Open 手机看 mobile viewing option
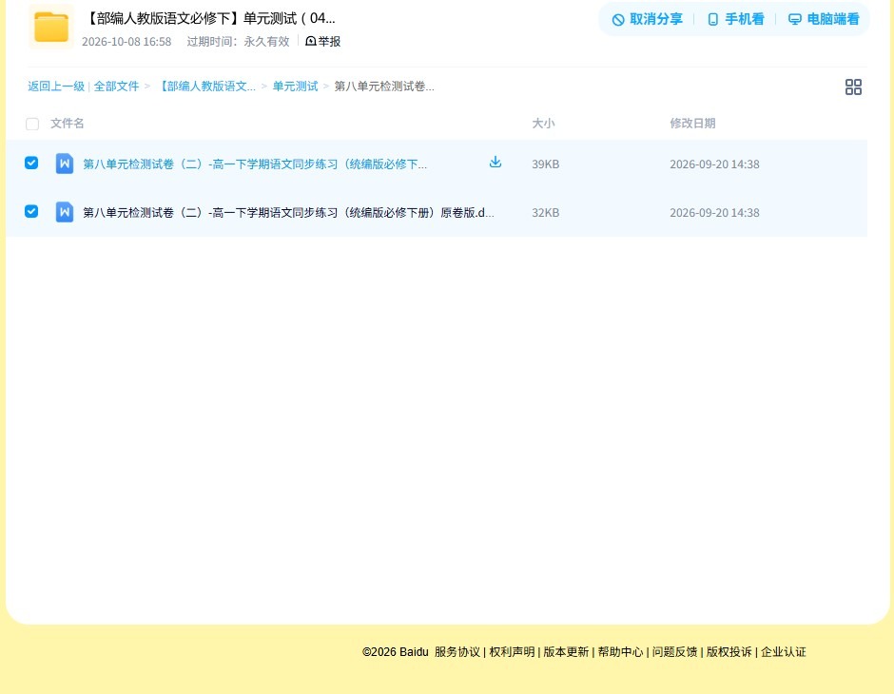The image size is (894, 694). coord(735,19)
